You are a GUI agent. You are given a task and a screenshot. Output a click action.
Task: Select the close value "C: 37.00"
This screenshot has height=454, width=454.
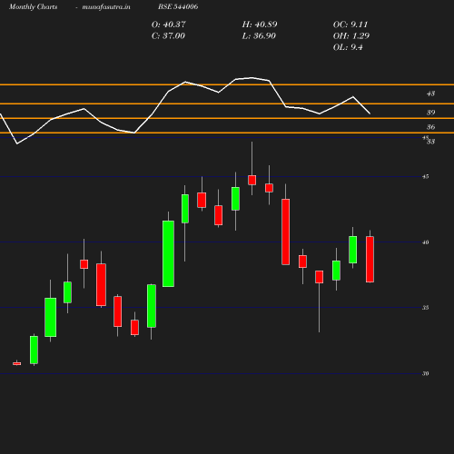point(168,36)
